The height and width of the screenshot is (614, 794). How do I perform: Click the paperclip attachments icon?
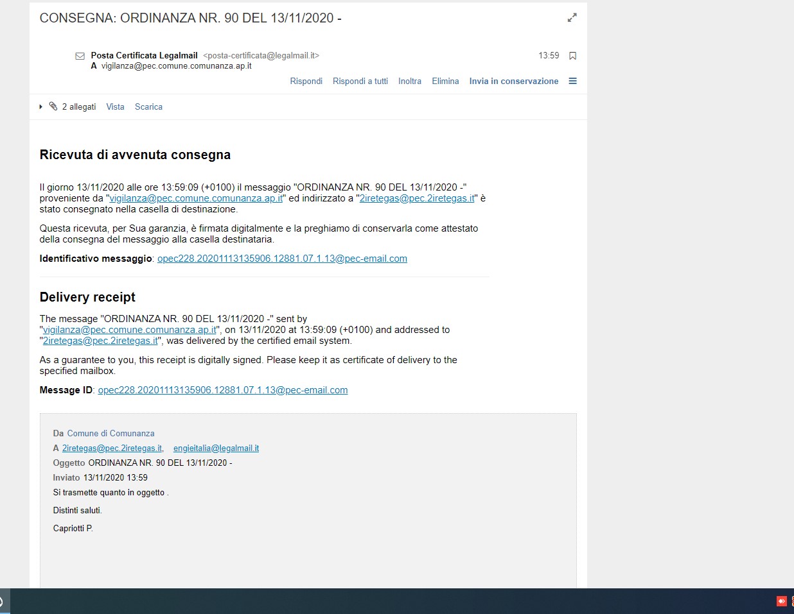click(x=53, y=107)
